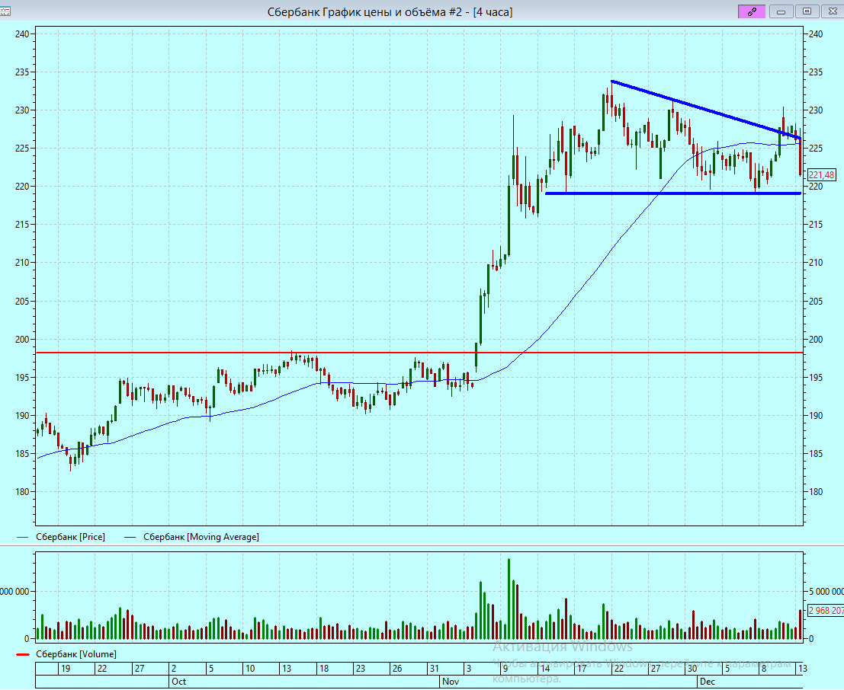The width and height of the screenshot is (844, 690).
Task: Click the Dec month label on time axis
Action: 708,682
